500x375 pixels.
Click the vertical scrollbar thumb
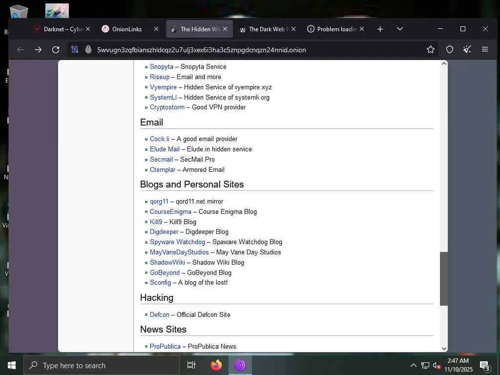click(x=444, y=279)
